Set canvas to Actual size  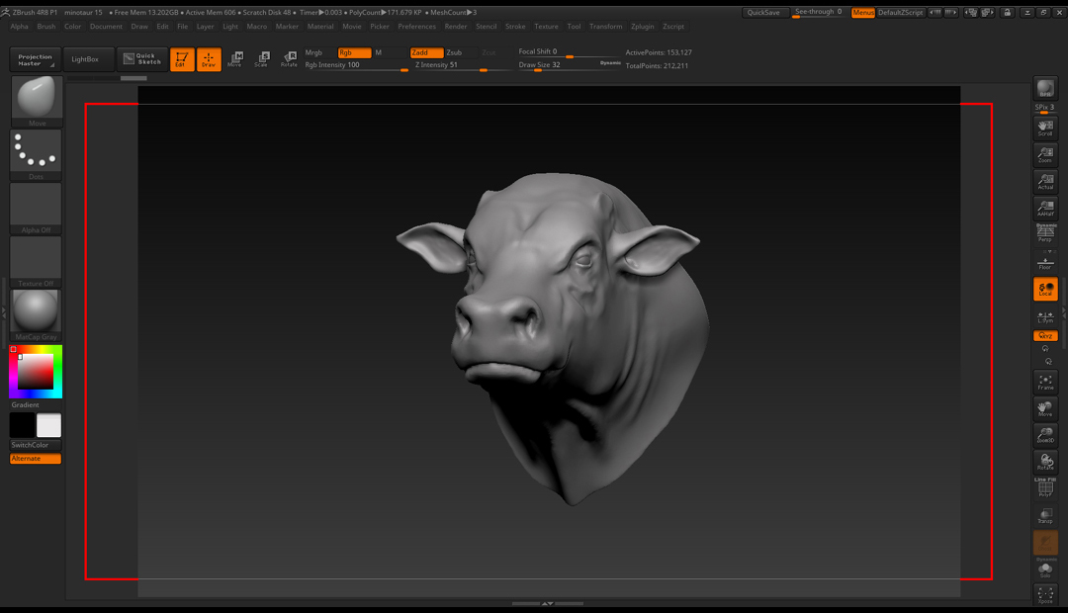1045,181
